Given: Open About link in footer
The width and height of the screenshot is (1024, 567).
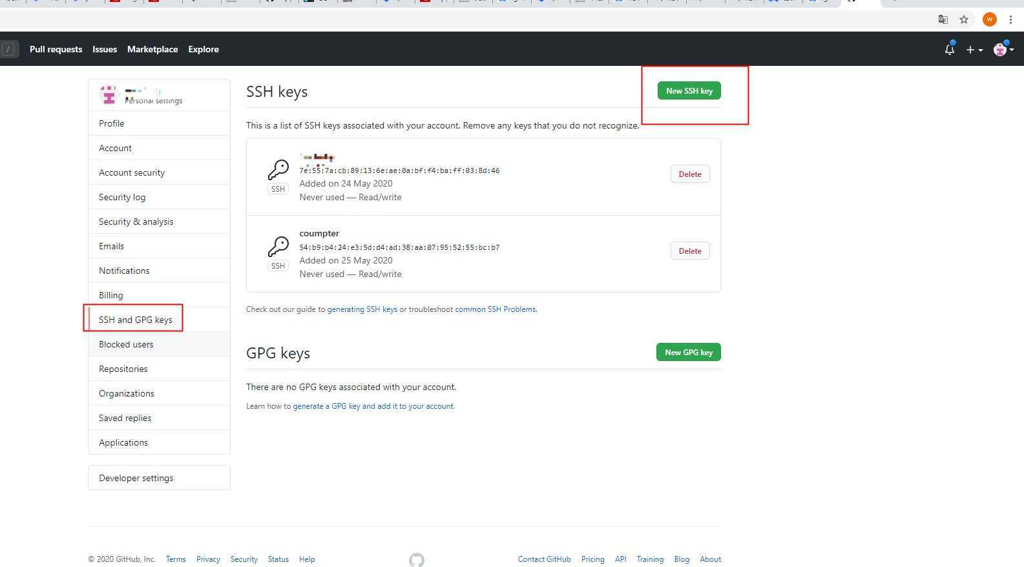Looking at the screenshot, I should point(711,559).
